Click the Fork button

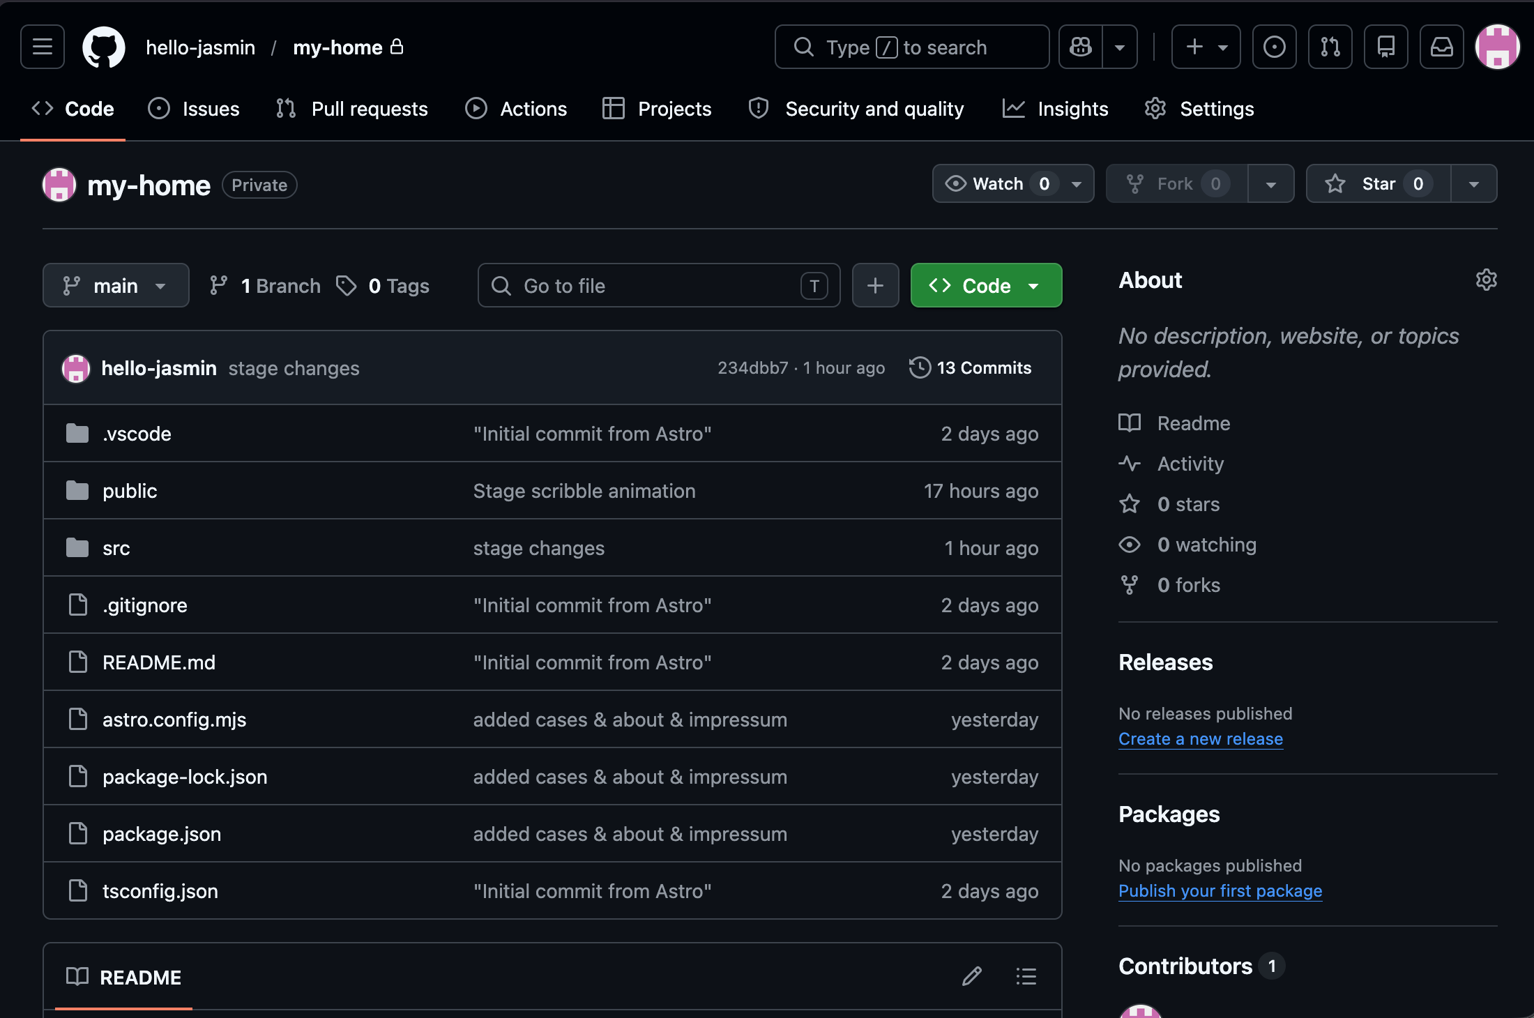(1177, 183)
